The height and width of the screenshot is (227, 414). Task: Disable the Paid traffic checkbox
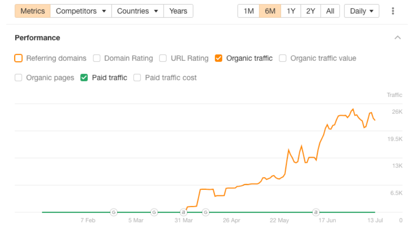[x=84, y=78]
